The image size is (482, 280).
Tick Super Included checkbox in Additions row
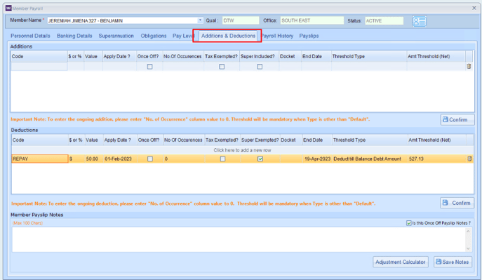click(260, 67)
